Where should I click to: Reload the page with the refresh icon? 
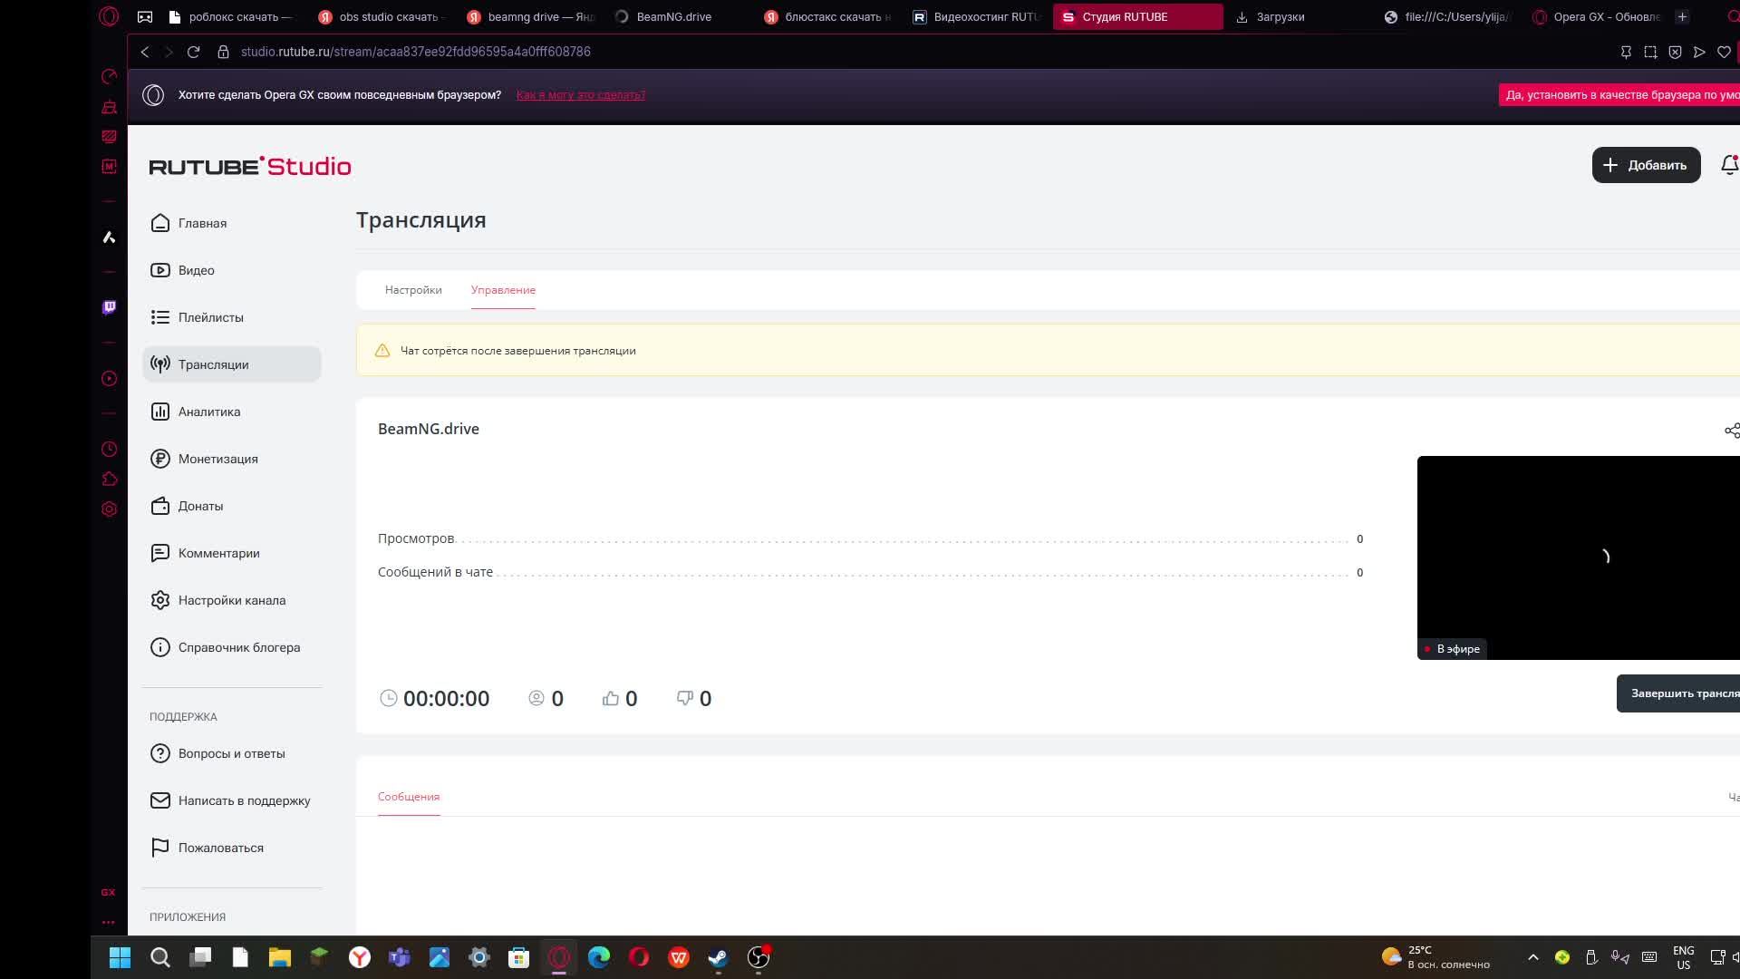pos(193,52)
